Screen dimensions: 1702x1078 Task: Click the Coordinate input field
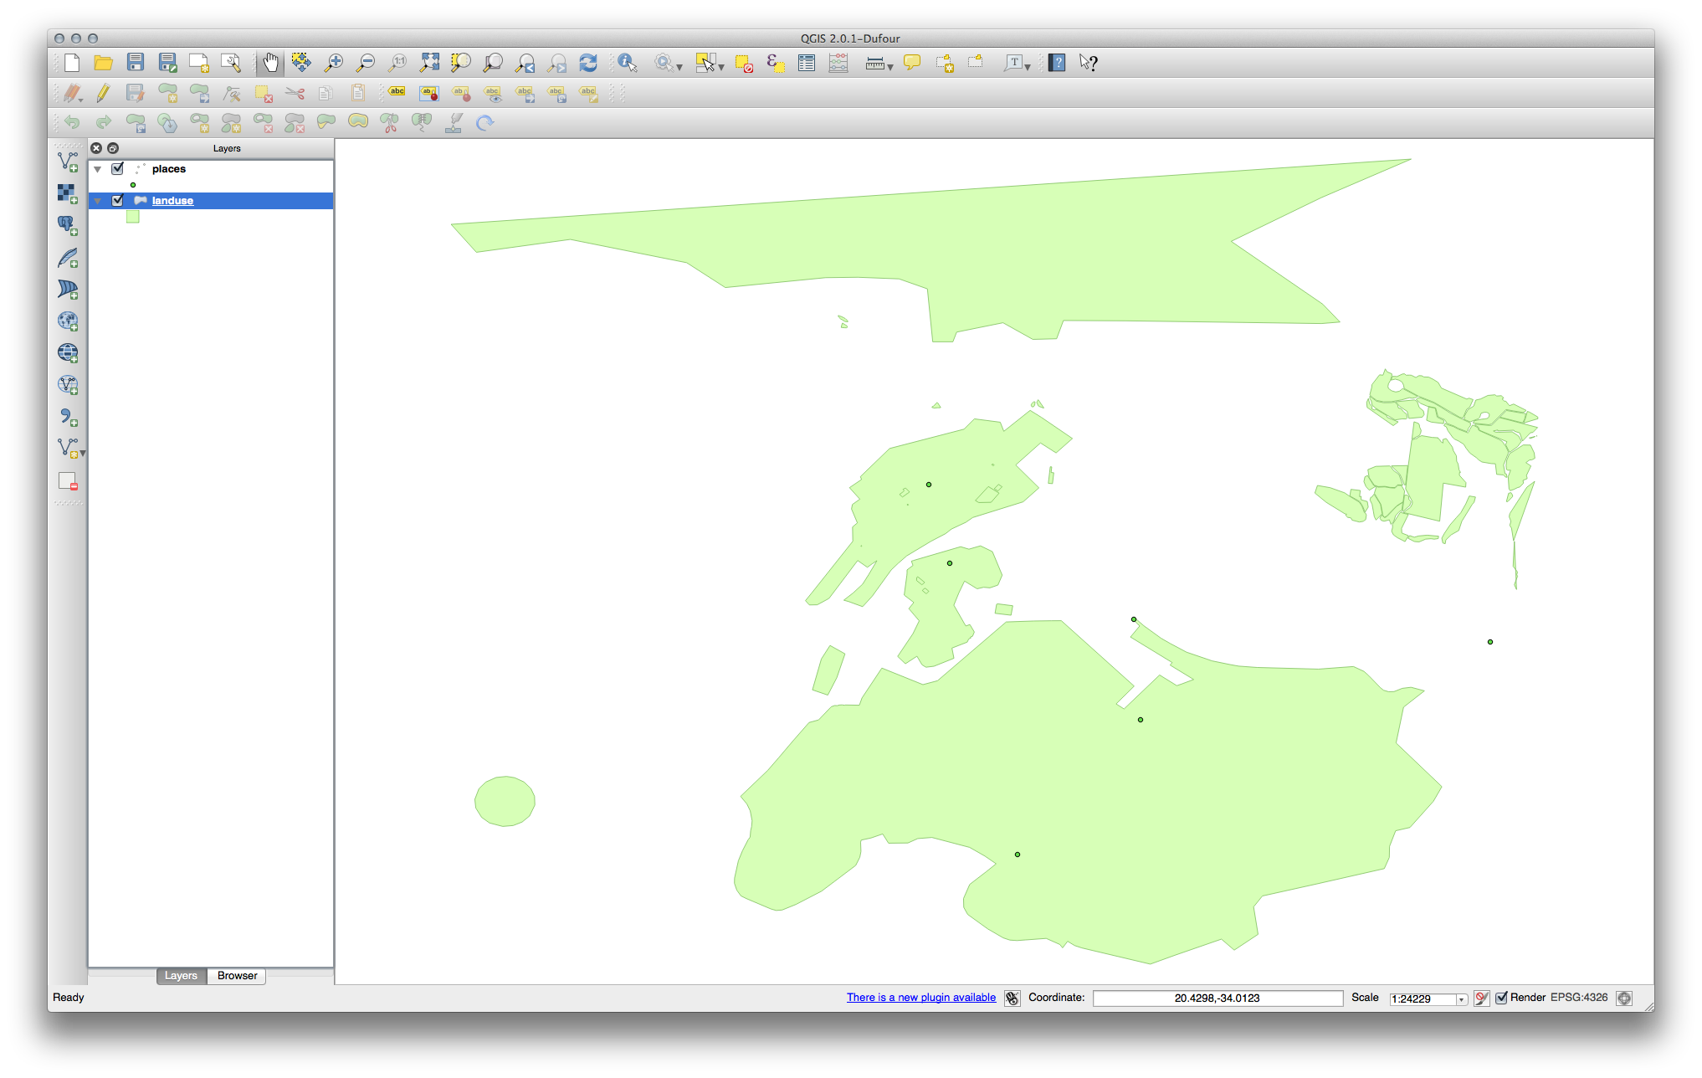tap(1217, 998)
